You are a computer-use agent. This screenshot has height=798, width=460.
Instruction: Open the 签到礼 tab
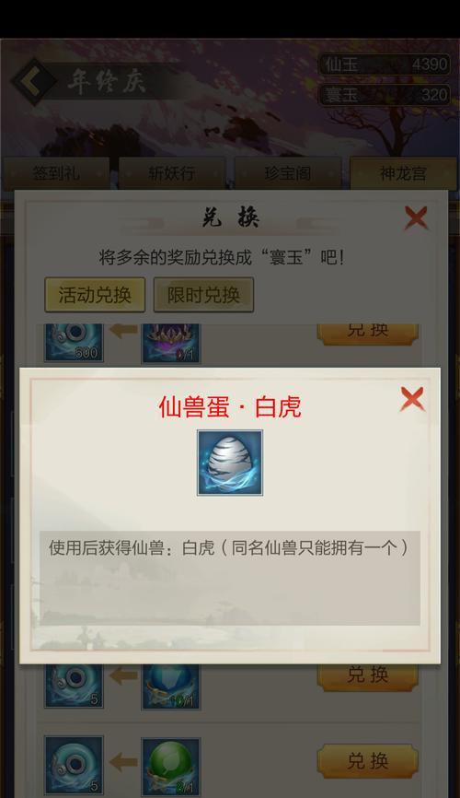pyautogui.click(x=56, y=173)
